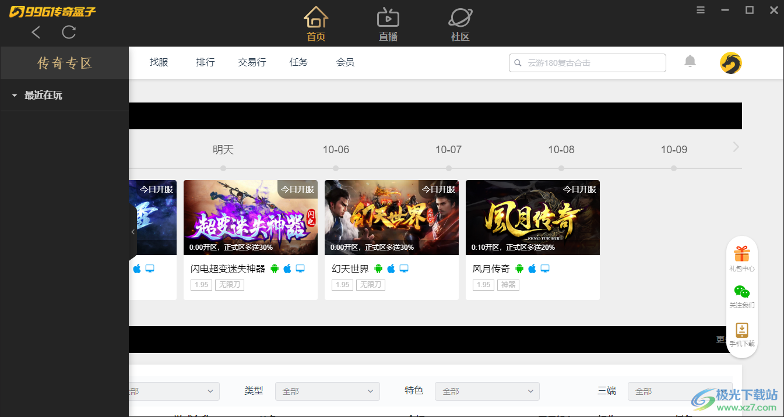Collapse the sidebar with the side handle arrow
Viewport: 784px width, 417px height.
point(133,232)
